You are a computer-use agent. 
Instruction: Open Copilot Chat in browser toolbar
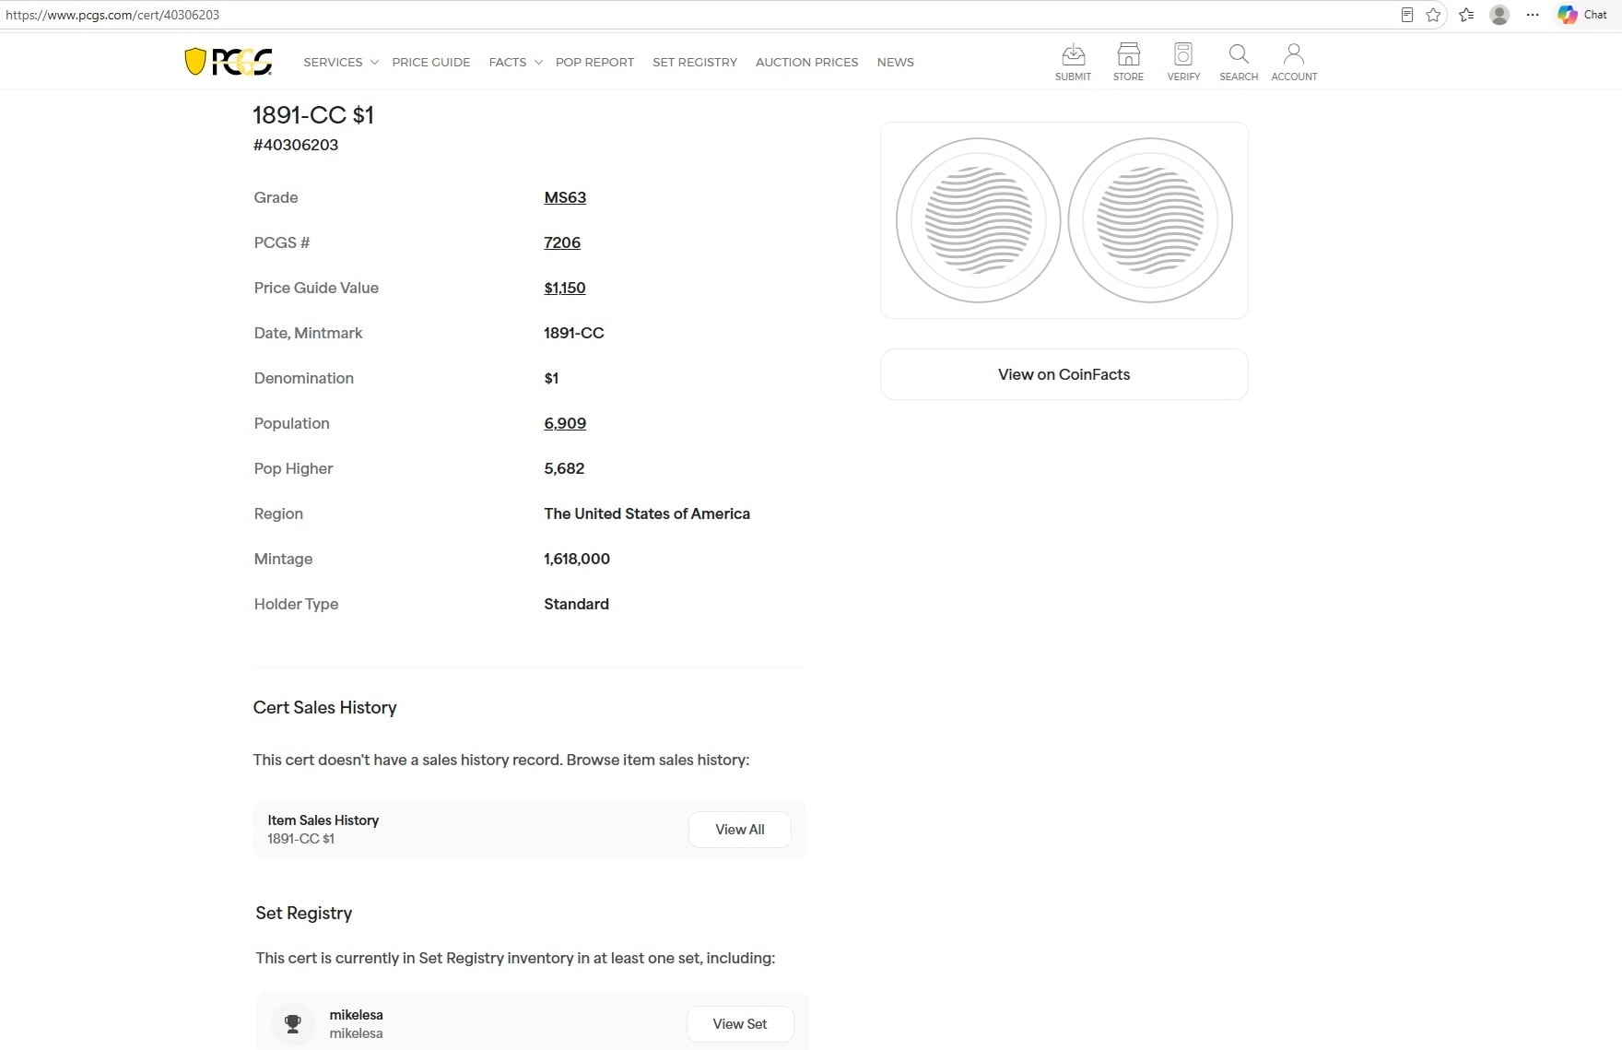click(1582, 15)
